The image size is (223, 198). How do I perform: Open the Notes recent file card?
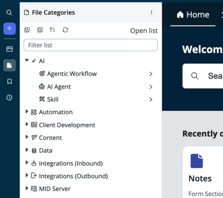click(203, 172)
